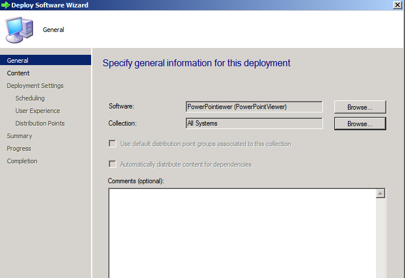Click the scroll up arrow in the Comments box
The width and height of the screenshot is (405, 278).
[x=380, y=194]
